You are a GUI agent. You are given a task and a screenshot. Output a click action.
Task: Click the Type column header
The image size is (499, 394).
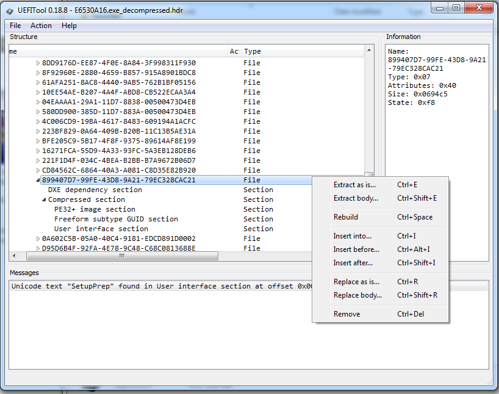(302, 51)
